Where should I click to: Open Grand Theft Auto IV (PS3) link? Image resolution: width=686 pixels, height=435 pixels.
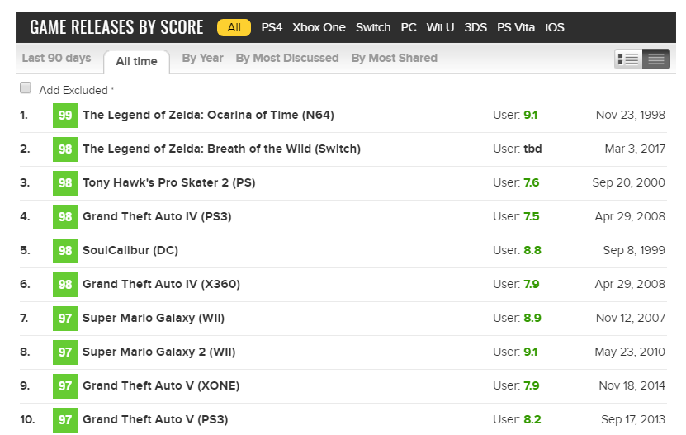pyautogui.click(x=157, y=216)
